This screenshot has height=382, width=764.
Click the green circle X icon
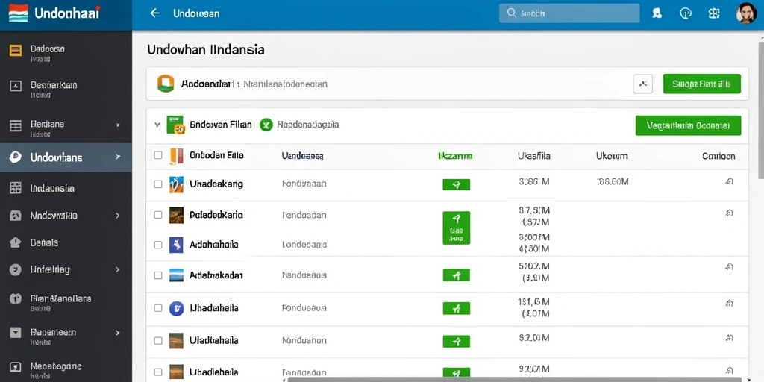coord(266,125)
